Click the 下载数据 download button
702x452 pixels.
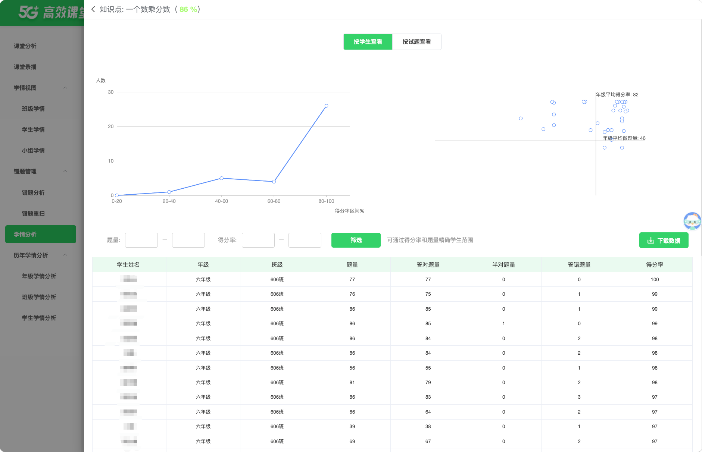tap(664, 241)
